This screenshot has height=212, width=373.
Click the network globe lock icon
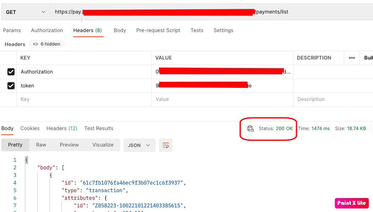(250, 128)
